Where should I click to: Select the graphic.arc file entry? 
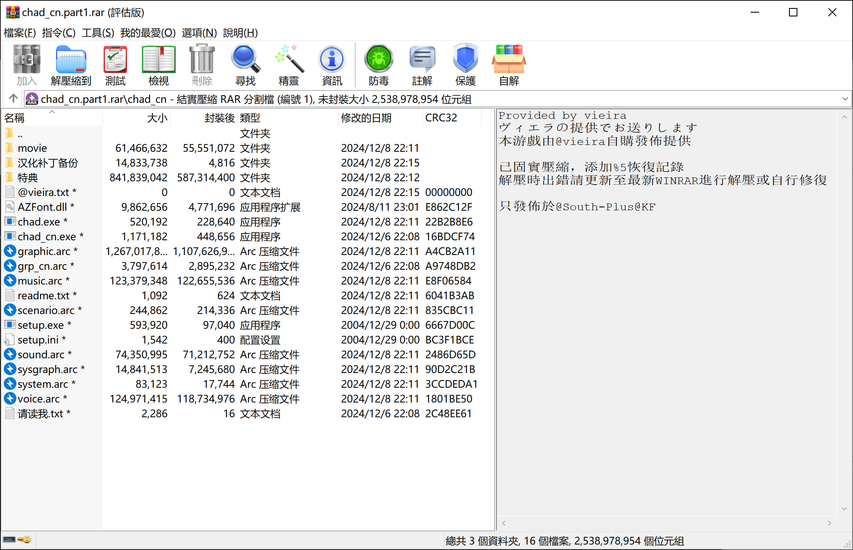pos(44,251)
